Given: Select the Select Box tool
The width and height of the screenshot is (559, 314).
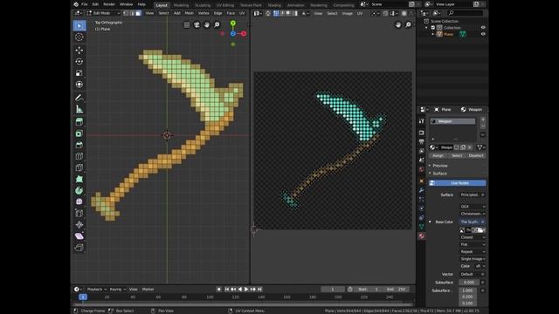Looking at the screenshot, I should pos(79,25).
